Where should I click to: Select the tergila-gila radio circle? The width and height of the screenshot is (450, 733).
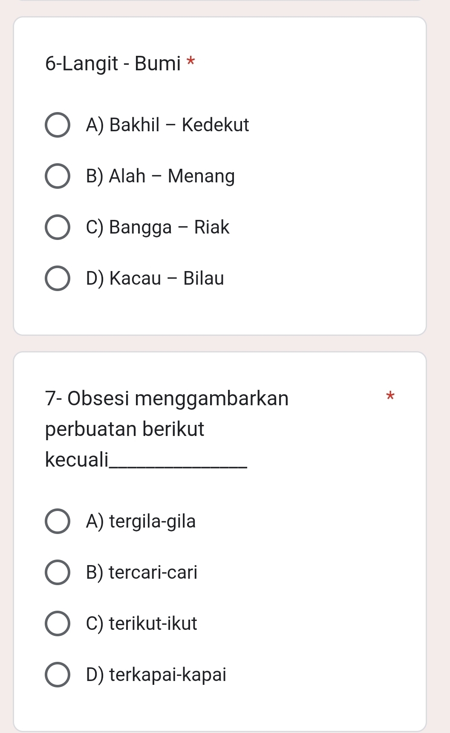pyautogui.click(x=58, y=521)
